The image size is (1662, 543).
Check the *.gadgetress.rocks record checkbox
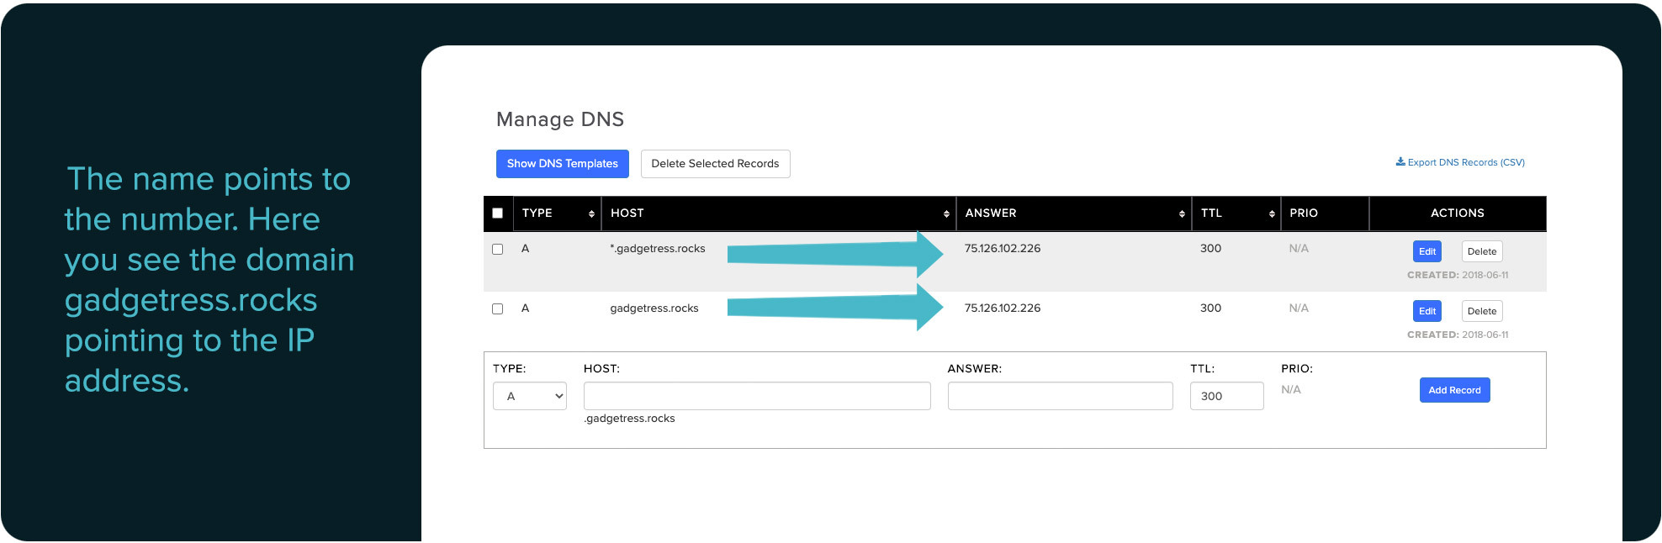click(x=497, y=250)
